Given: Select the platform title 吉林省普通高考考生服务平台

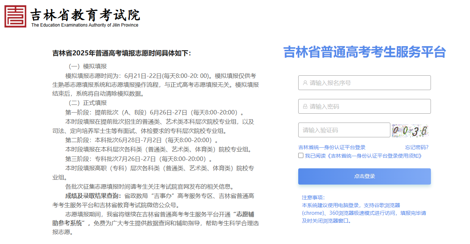Looking at the screenshot, I should click(x=364, y=52).
